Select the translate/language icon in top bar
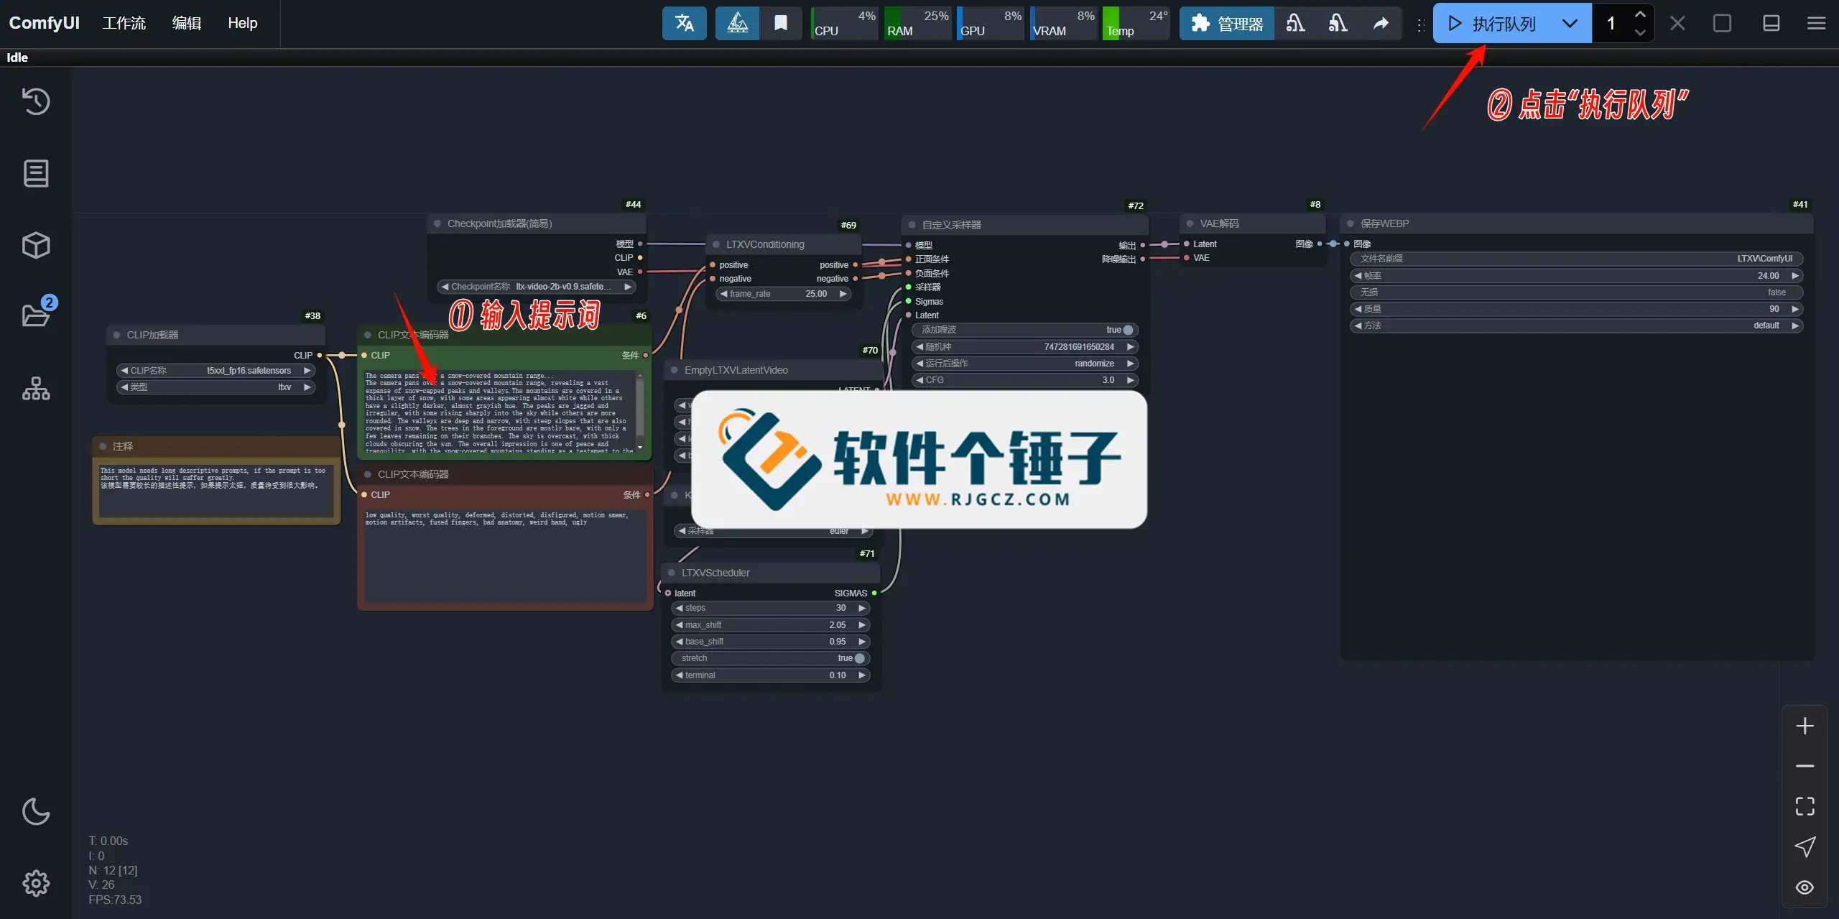Screen dimensions: 1839x919 (683, 23)
